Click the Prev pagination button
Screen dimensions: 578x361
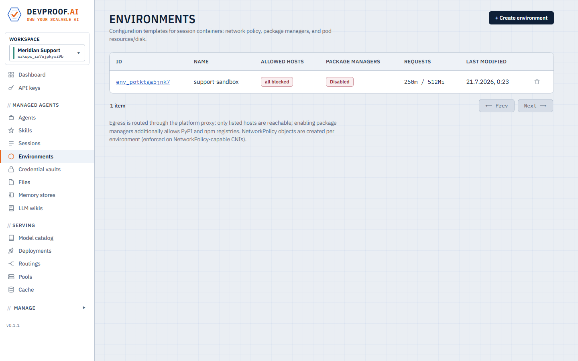(x=497, y=106)
